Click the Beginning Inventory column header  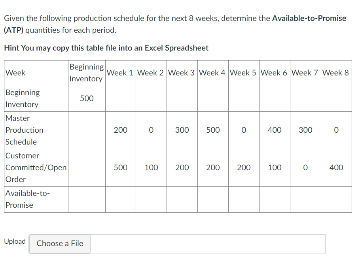point(87,73)
